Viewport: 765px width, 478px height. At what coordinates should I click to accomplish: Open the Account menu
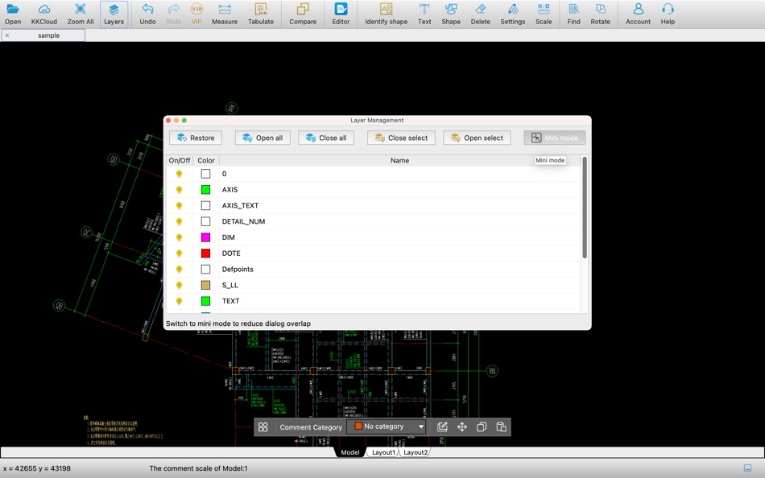pyautogui.click(x=638, y=14)
